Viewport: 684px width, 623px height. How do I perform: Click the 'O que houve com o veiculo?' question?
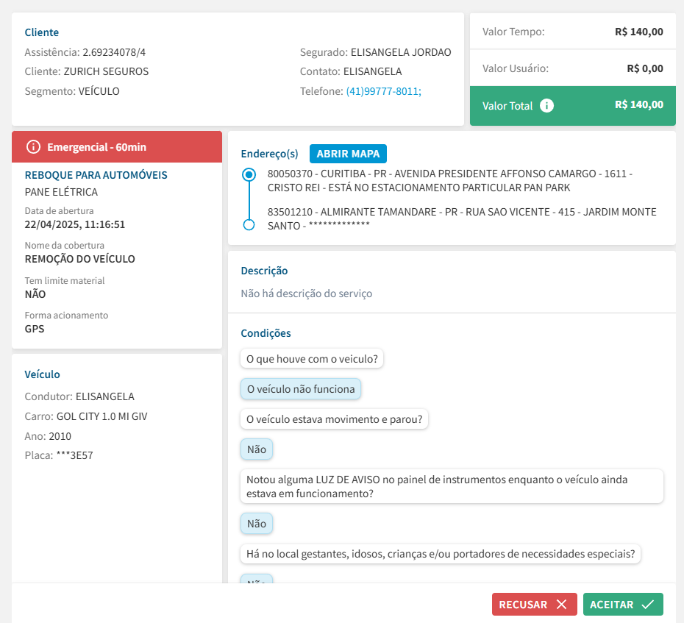point(313,359)
